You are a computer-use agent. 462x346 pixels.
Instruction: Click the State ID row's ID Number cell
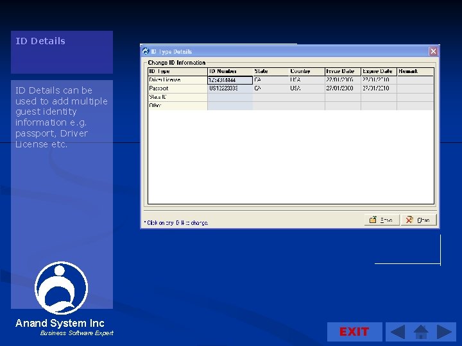230,97
